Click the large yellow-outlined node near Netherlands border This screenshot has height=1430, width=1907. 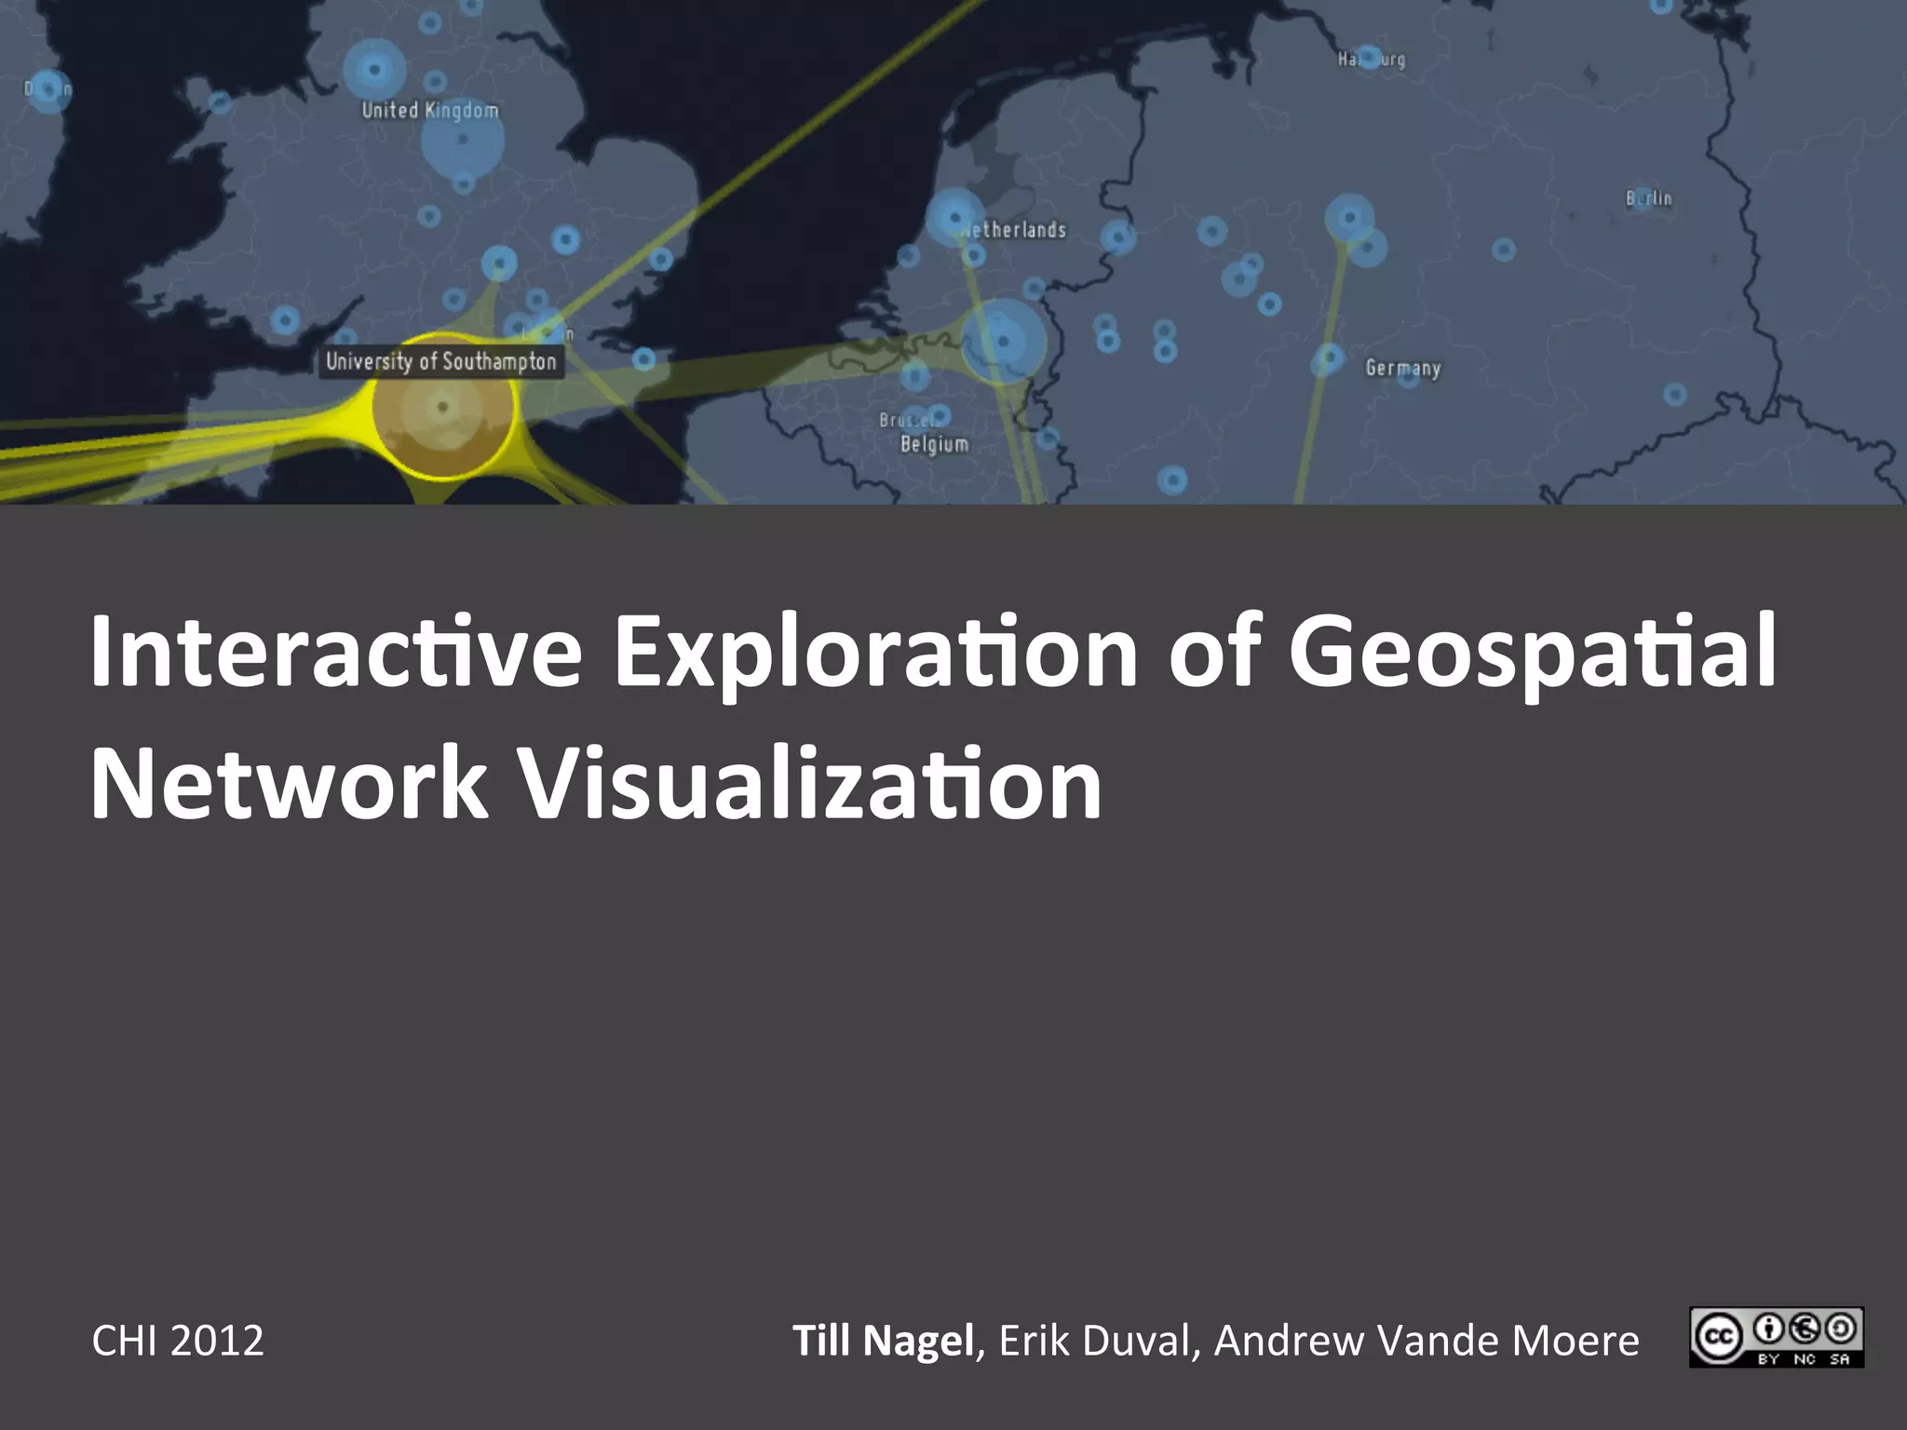[1003, 341]
